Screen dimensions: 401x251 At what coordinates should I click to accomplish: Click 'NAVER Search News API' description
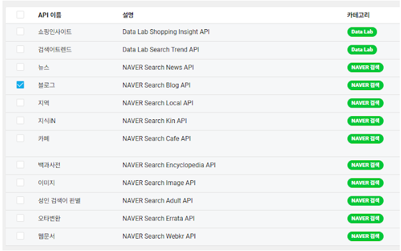(158, 68)
